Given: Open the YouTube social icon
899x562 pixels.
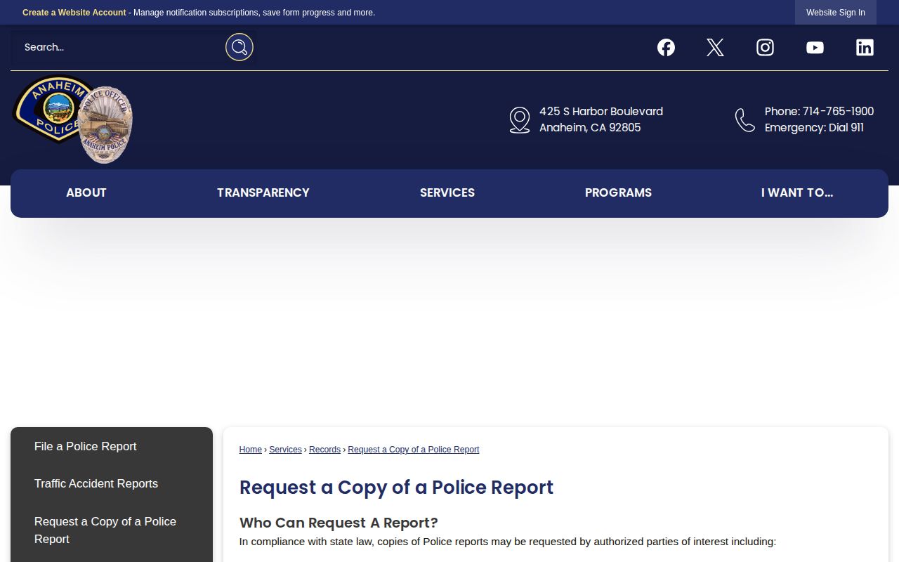Looking at the screenshot, I should click(815, 47).
